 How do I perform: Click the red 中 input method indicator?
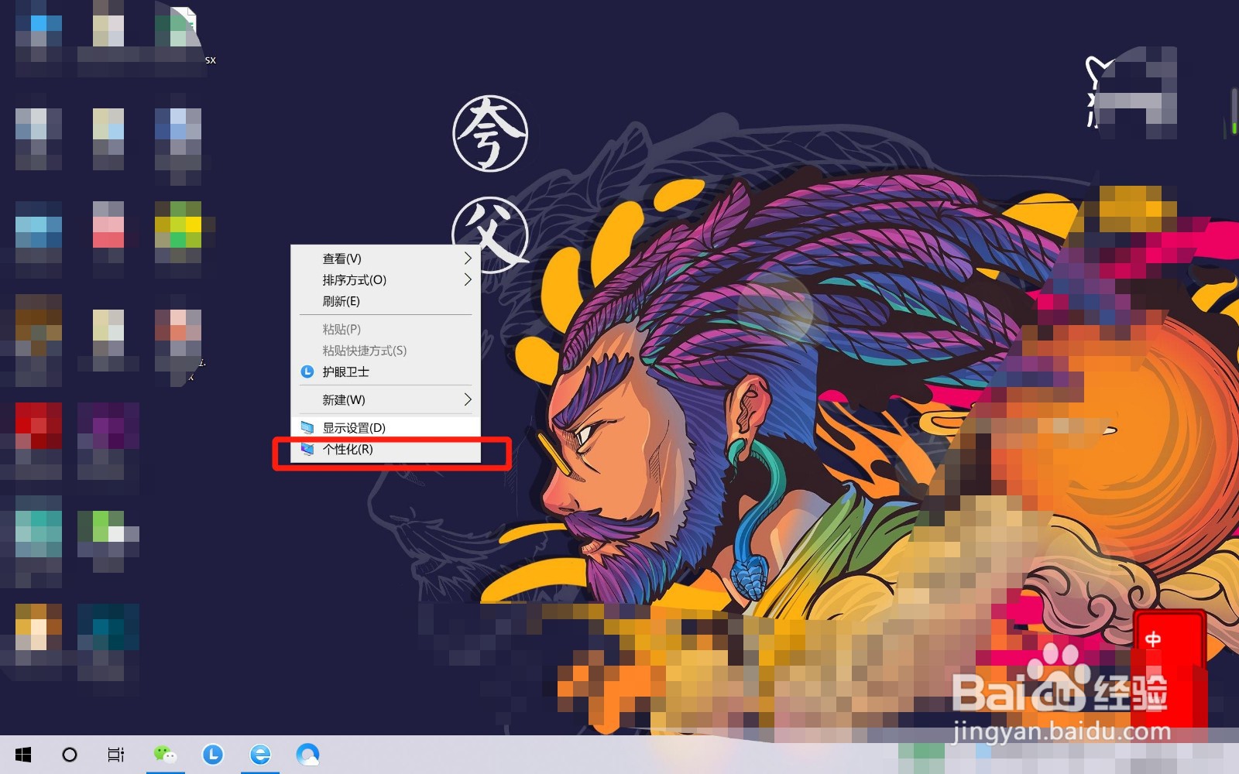coord(1153,639)
